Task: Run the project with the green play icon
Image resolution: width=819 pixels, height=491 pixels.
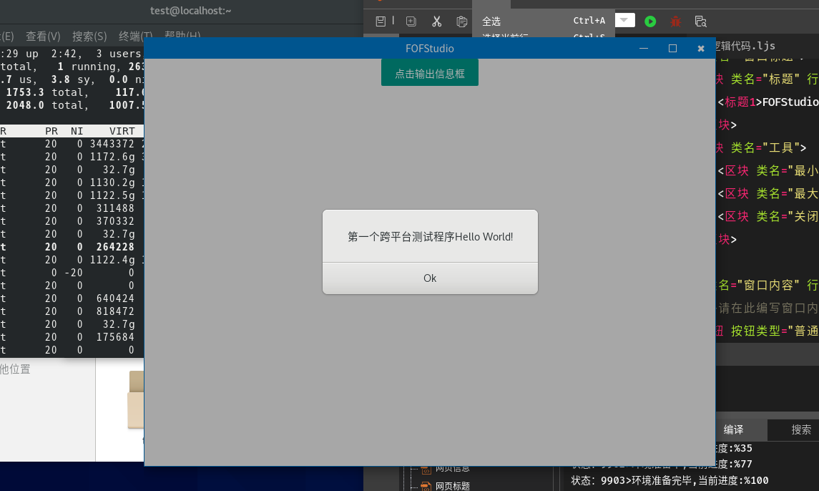Action: 650,21
